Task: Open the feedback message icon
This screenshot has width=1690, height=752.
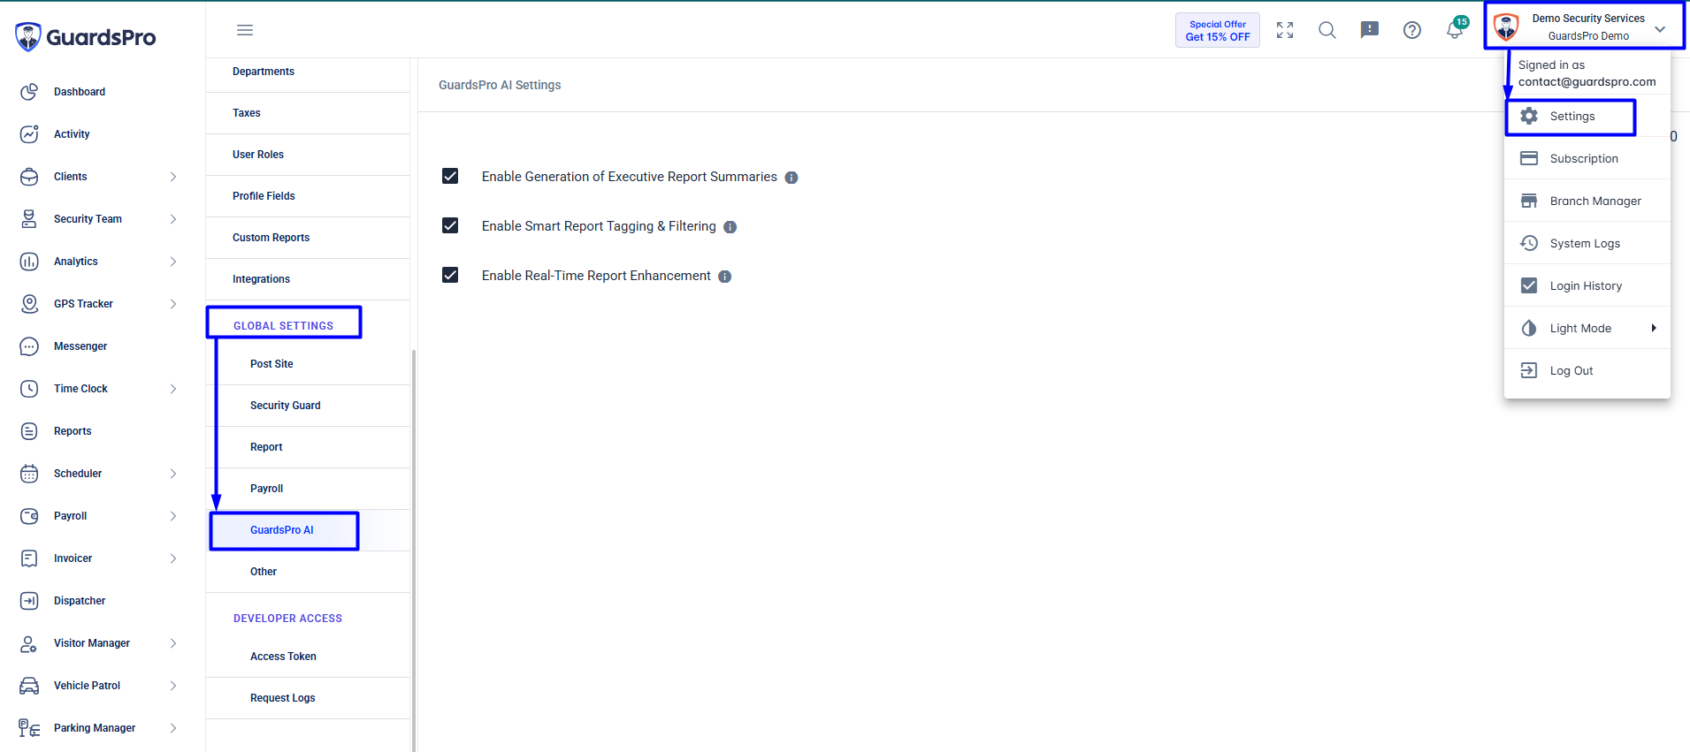Action: pyautogui.click(x=1370, y=30)
